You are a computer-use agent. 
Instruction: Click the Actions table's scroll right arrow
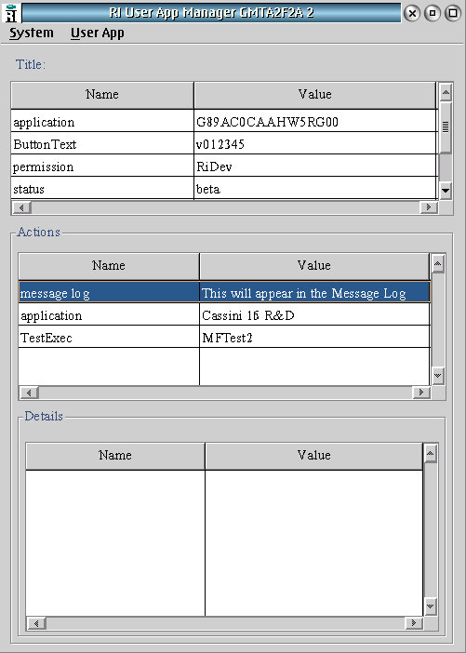point(421,393)
